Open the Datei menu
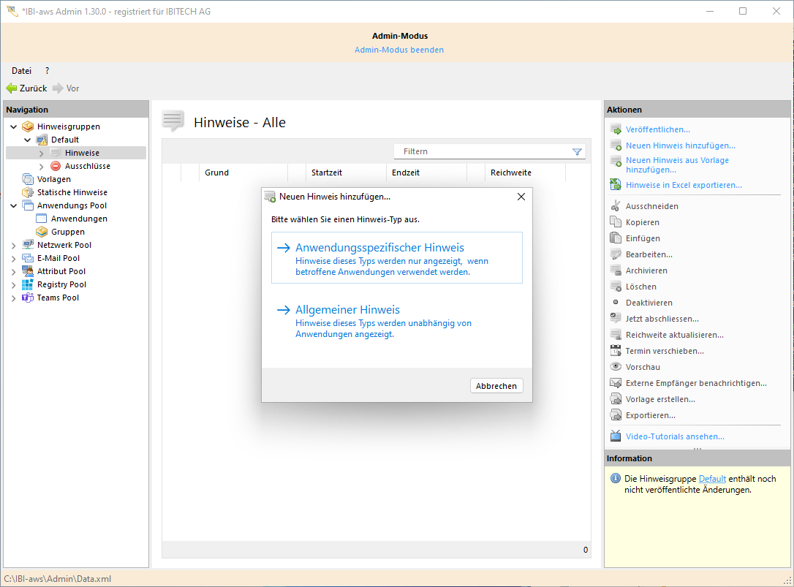 [x=20, y=70]
